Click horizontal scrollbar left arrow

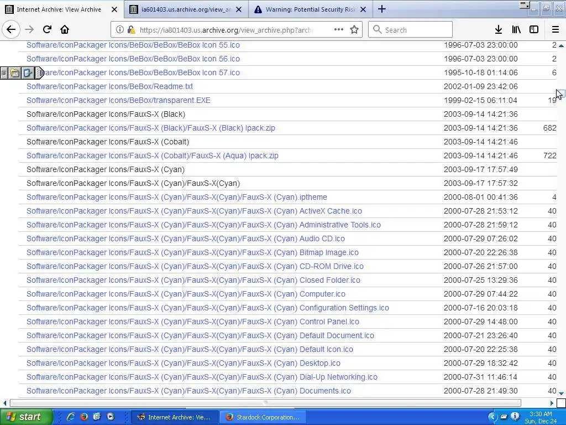pos(4,403)
